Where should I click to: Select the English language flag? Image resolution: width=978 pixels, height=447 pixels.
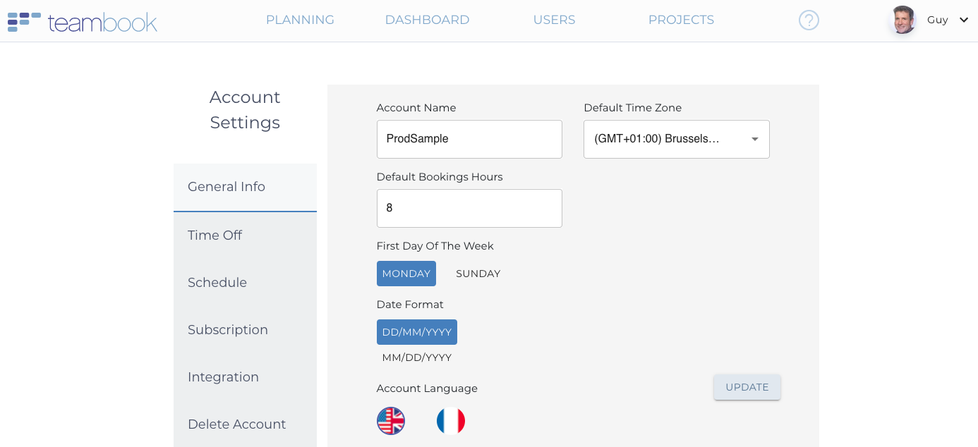391,421
